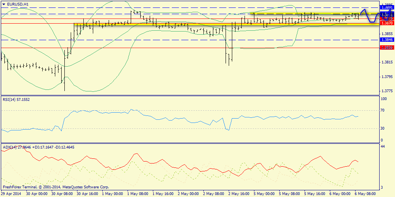This screenshot has height=197, width=395.
Task: Click the RSI scale value 70
Action: point(382,110)
